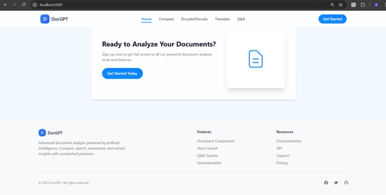Open the Twitter icon in footer
The width and height of the screenshot is (386, 195).
[336, 183]
